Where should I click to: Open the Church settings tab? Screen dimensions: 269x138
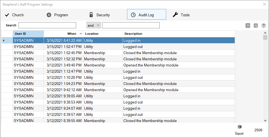[x=15, y=15]
